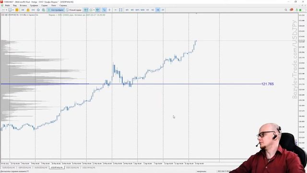Viewport: 307px width, 173px height.
Task: Open the red notifications icon
Action: click(x=291, y=10)
